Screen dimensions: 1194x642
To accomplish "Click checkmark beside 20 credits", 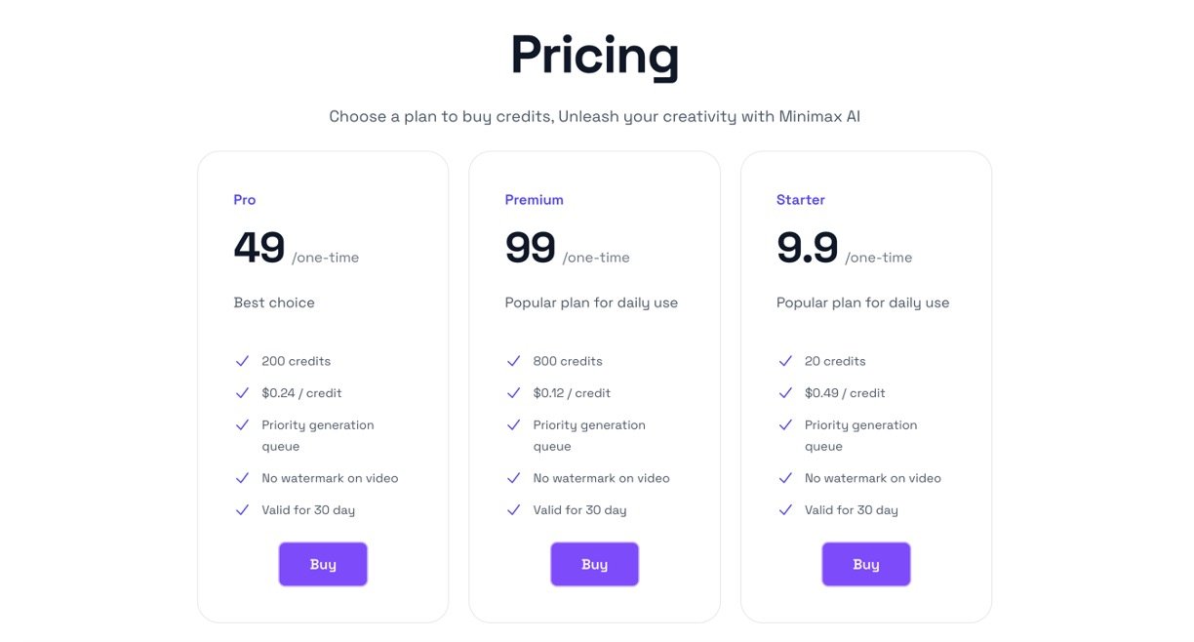I will [x=785, y=361].
